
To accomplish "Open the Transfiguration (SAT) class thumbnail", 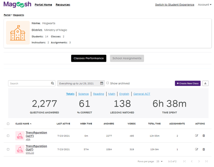I will point(20,149).
